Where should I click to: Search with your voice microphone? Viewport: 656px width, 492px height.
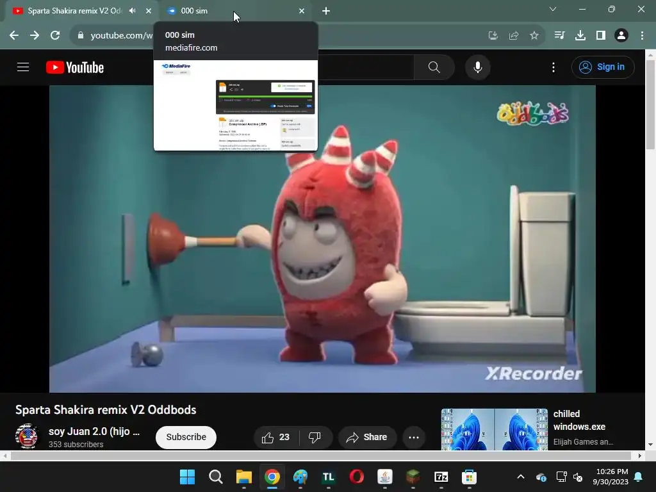tap(477, 67)
